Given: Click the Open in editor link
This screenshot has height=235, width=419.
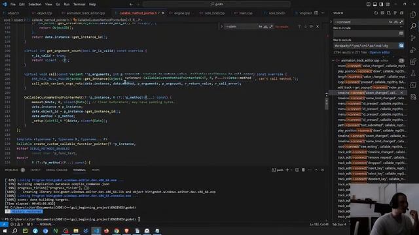Looking at the screenshot, I should pyautogui.click(x=380, y=52).
